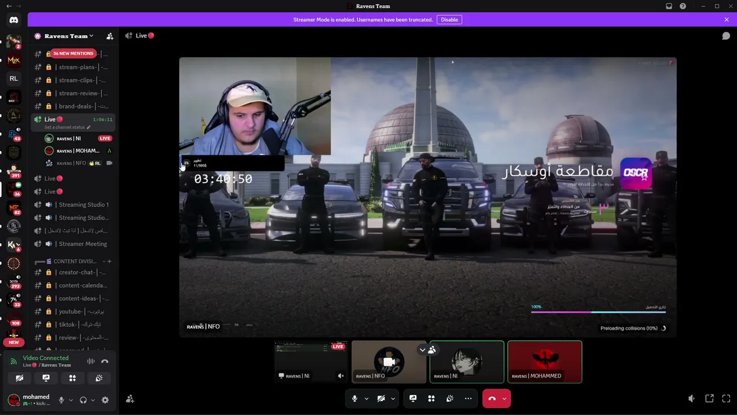The height and width of the screenshot is (415, 737).
Task: Show chat for the voice channel
Action: (x=726, y=36)
